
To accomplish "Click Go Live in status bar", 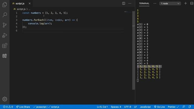I will click(x=159, y=107).
